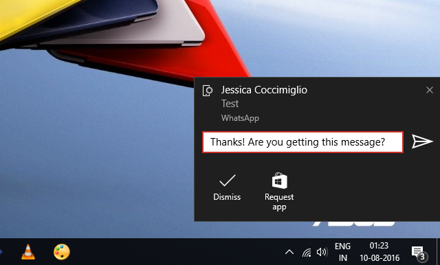Click Request app store button
The image size is (440, 265).
click(279, 192)
